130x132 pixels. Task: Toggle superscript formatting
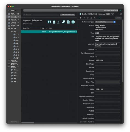[x=91, y=18]
